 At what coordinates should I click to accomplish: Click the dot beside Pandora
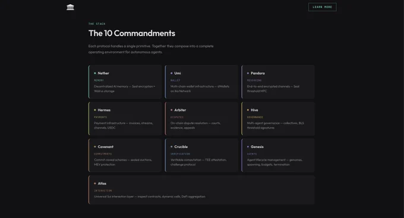pos(248,73)
